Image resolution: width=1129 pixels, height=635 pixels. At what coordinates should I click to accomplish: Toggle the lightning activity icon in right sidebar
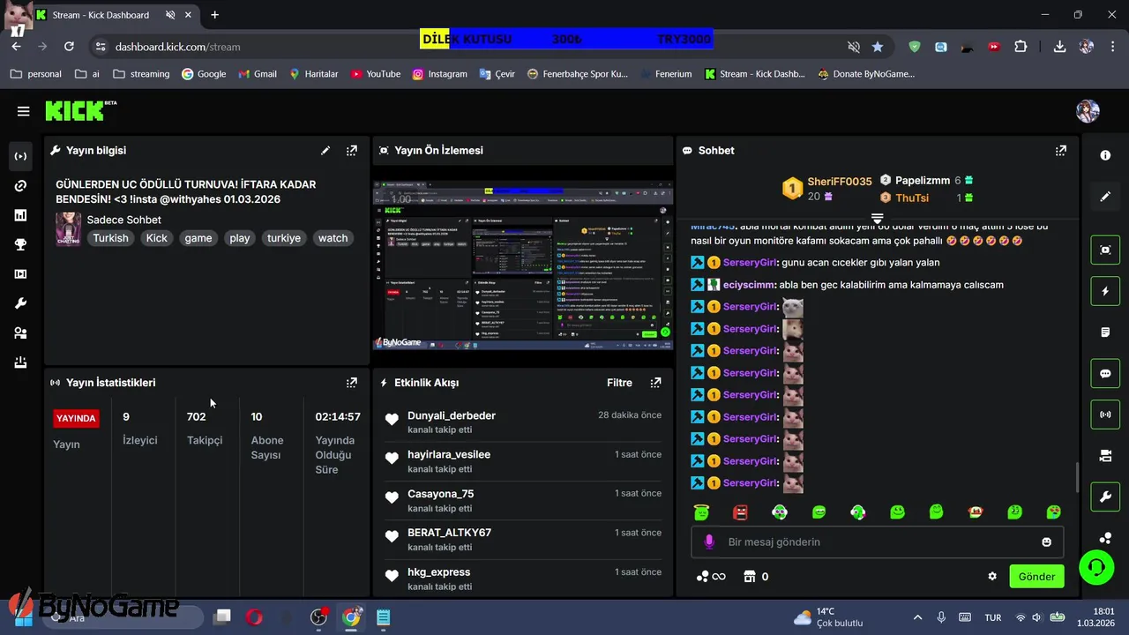1105,291
